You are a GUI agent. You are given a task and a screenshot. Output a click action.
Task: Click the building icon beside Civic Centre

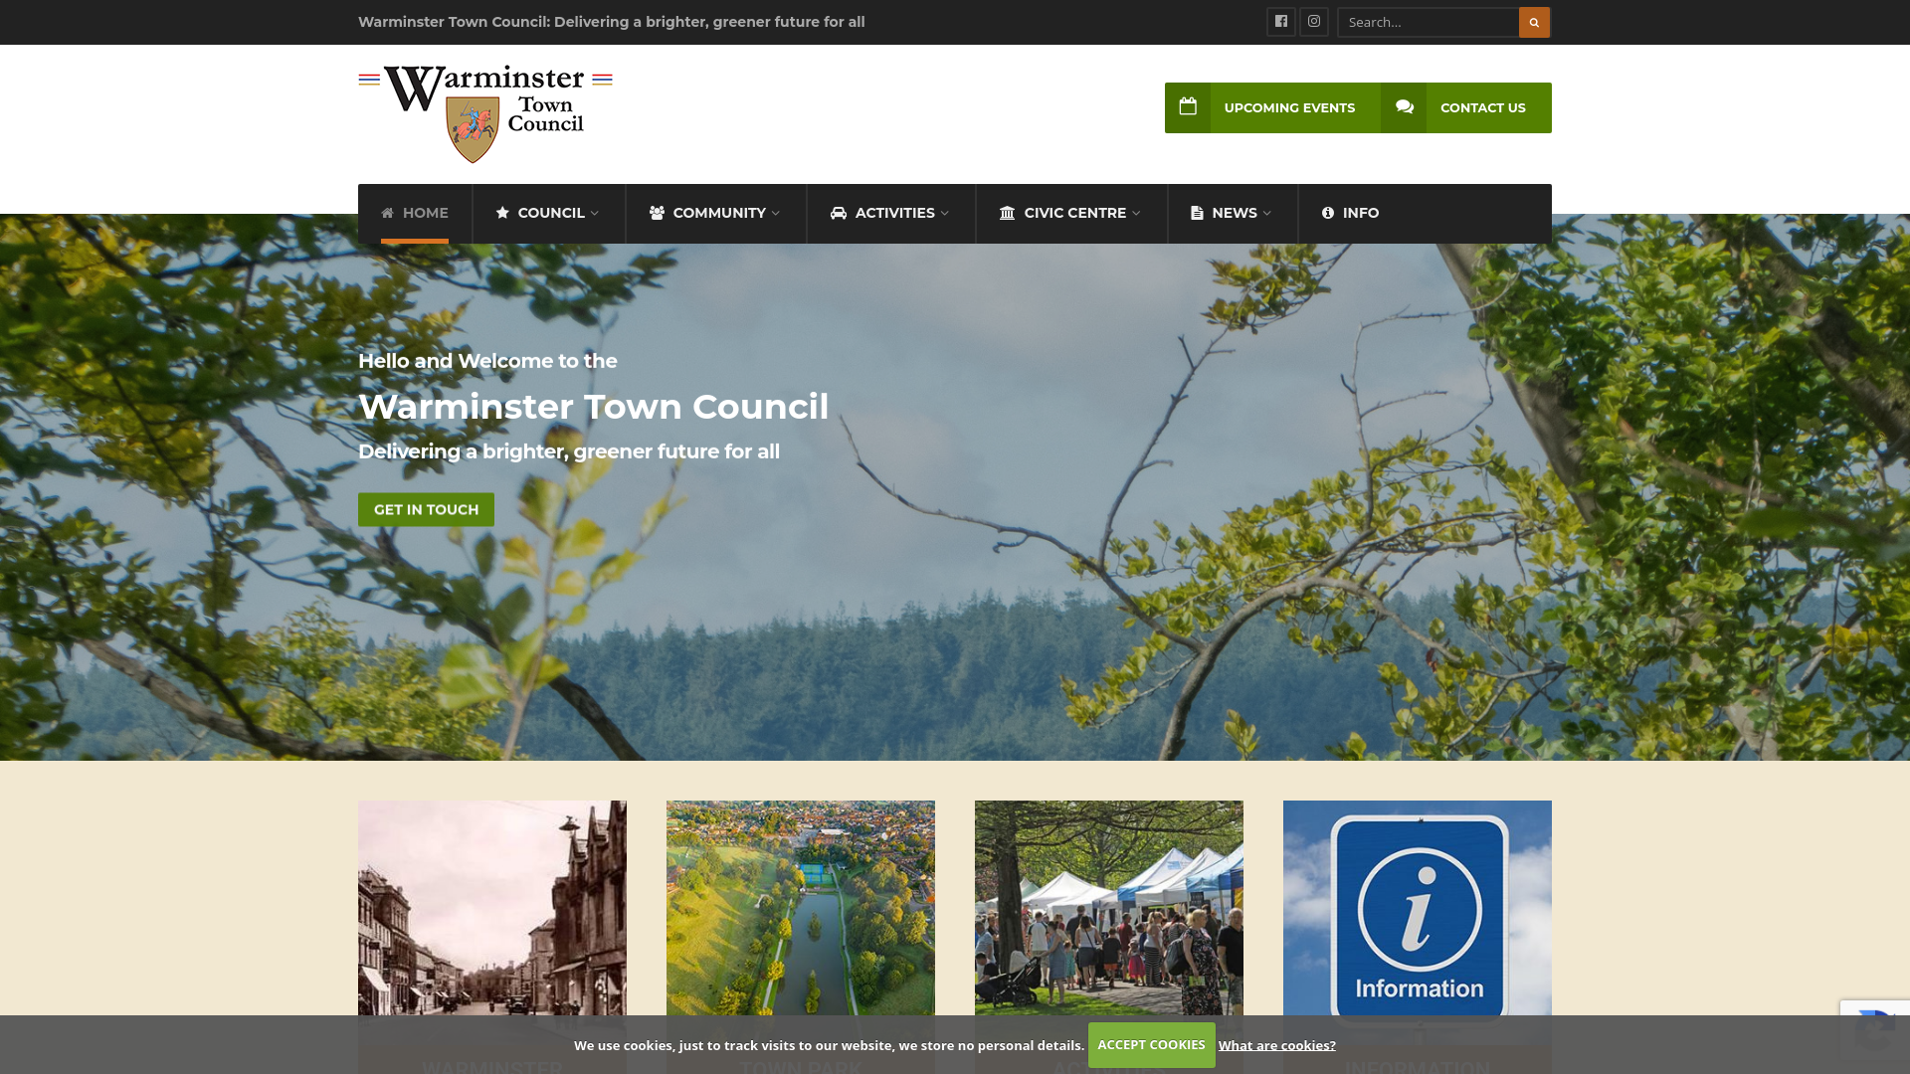tap(1008, 213)
